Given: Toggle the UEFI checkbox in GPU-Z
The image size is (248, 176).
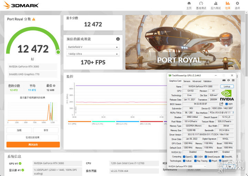Looking at the screenshot, I should pyautogui.click(x=226, y=104).
